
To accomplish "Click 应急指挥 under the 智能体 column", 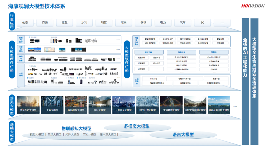I will (x=214, y=69).
